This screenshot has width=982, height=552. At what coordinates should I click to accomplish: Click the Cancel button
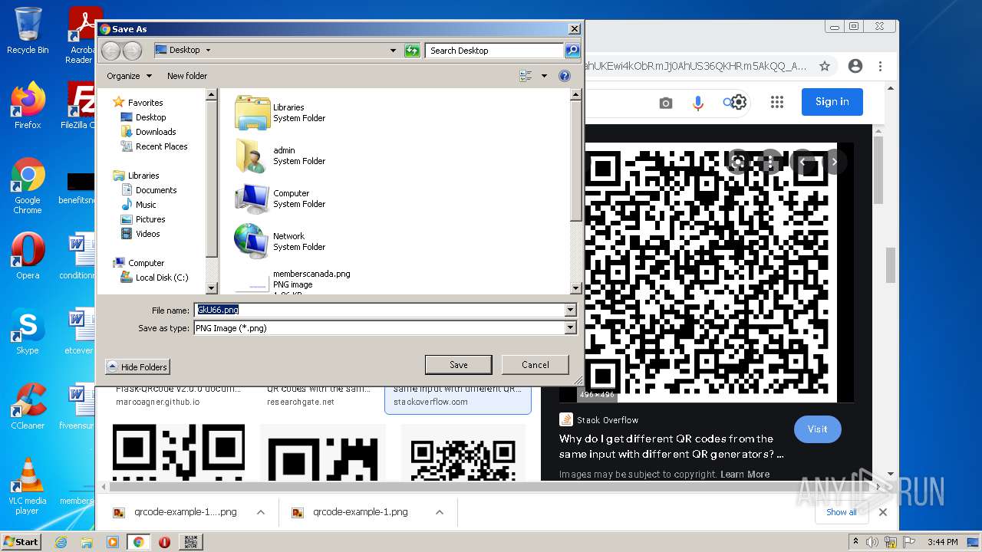[x=535, y=365]
